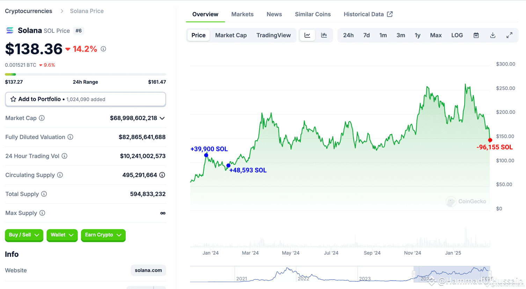Image resolution: width=526 pixels, height=289 pixels.
Task: Open the Earn Crypto dropdown
Action: click(103, 235)
